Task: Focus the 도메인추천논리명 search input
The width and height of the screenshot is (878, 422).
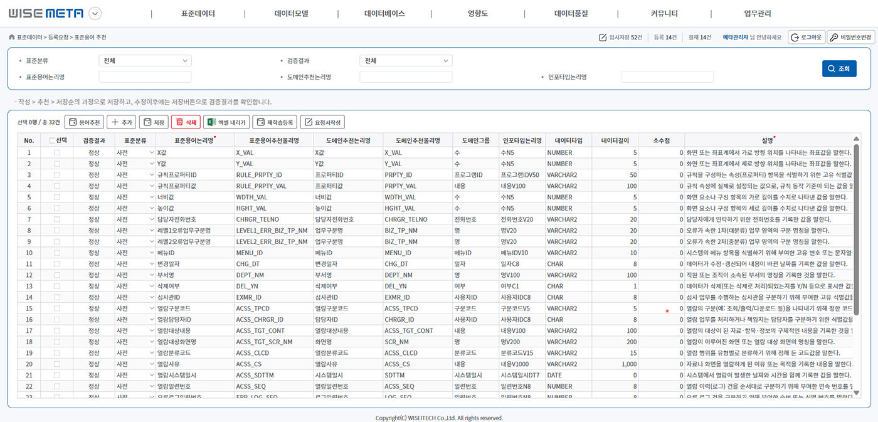Action: click(x=406, y=76)
